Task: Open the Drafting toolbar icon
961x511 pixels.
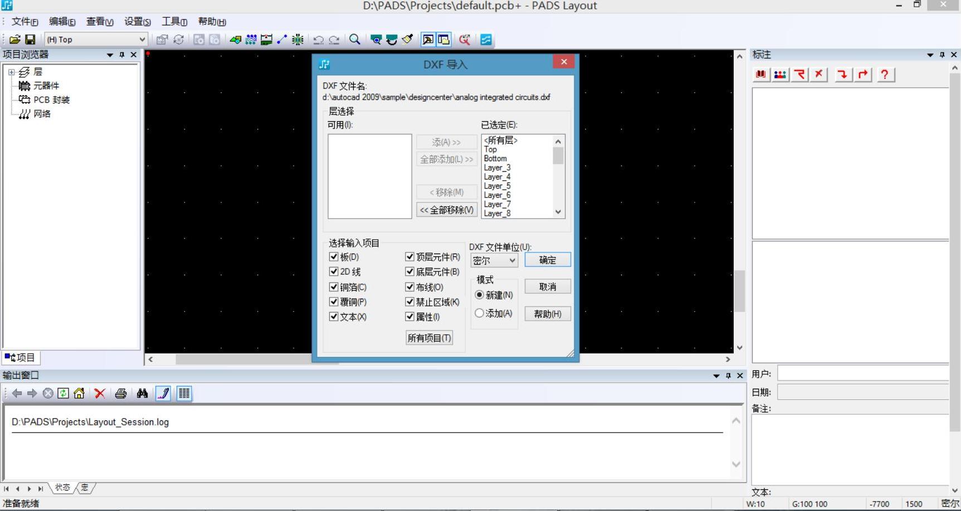Action: click(x=236, y=39)
